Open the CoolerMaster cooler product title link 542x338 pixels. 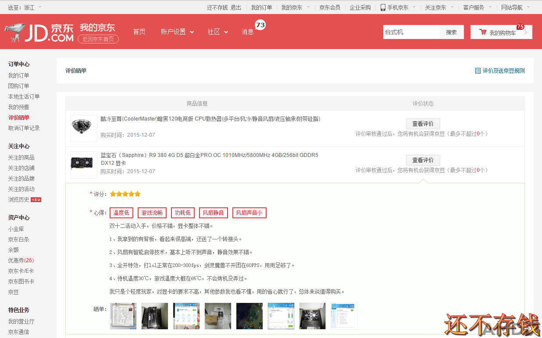[210, 119]
